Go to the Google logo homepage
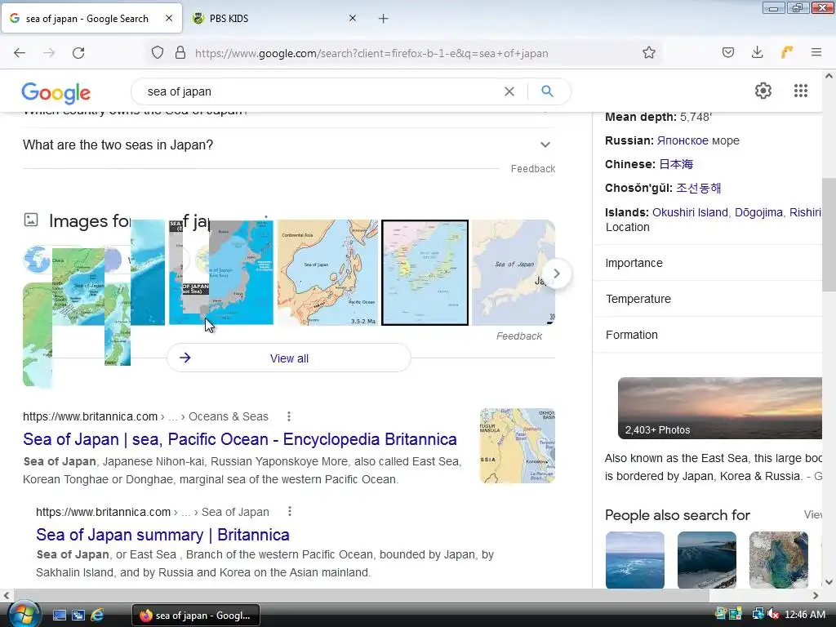The height and width of the screenshot is (627, 836). [56, 93]
